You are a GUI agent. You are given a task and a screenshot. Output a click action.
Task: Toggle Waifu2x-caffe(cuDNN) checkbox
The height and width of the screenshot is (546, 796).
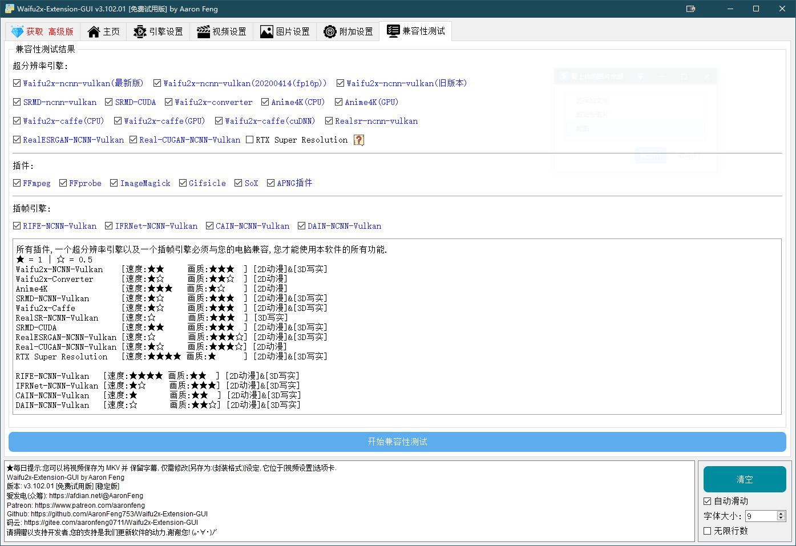219,121
